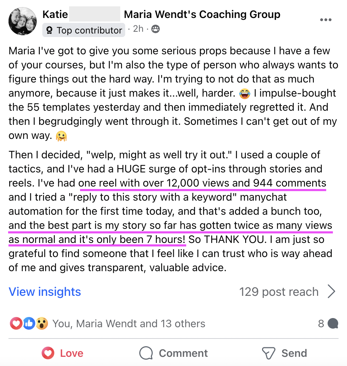
Task: Toggle the Love reaction button
Action: pyautogui.click(x=62, y=353)
